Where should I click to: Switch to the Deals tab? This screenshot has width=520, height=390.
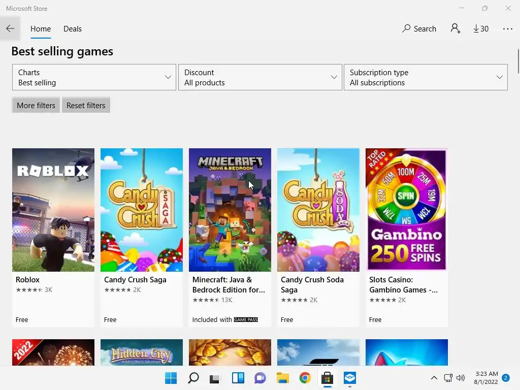point(72,29)
